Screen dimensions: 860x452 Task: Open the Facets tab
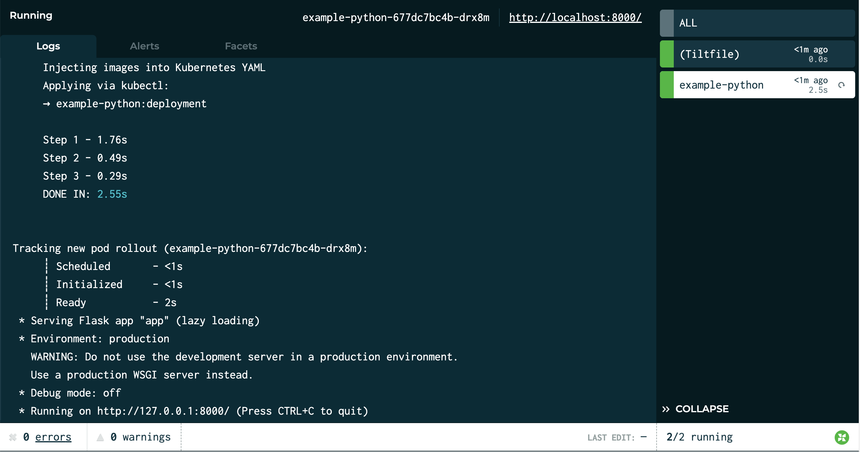(x=241, y=46)
